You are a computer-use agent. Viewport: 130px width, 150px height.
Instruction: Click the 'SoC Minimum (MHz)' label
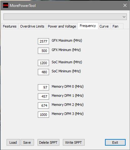click(66, 71)
